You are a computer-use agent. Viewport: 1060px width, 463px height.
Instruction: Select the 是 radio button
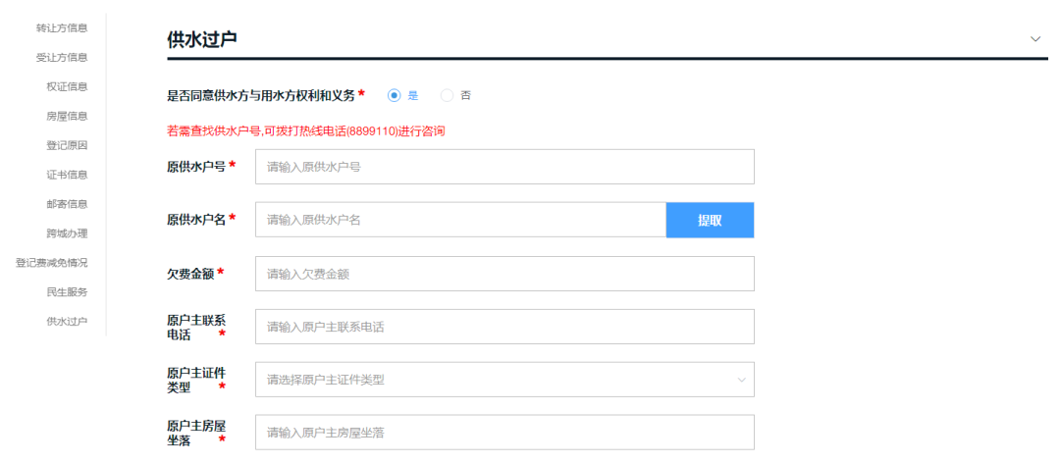coord(395,95)
